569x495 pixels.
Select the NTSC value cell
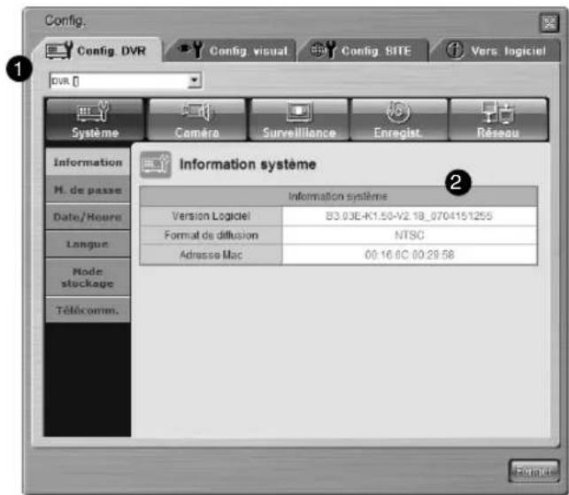point(410,235)
